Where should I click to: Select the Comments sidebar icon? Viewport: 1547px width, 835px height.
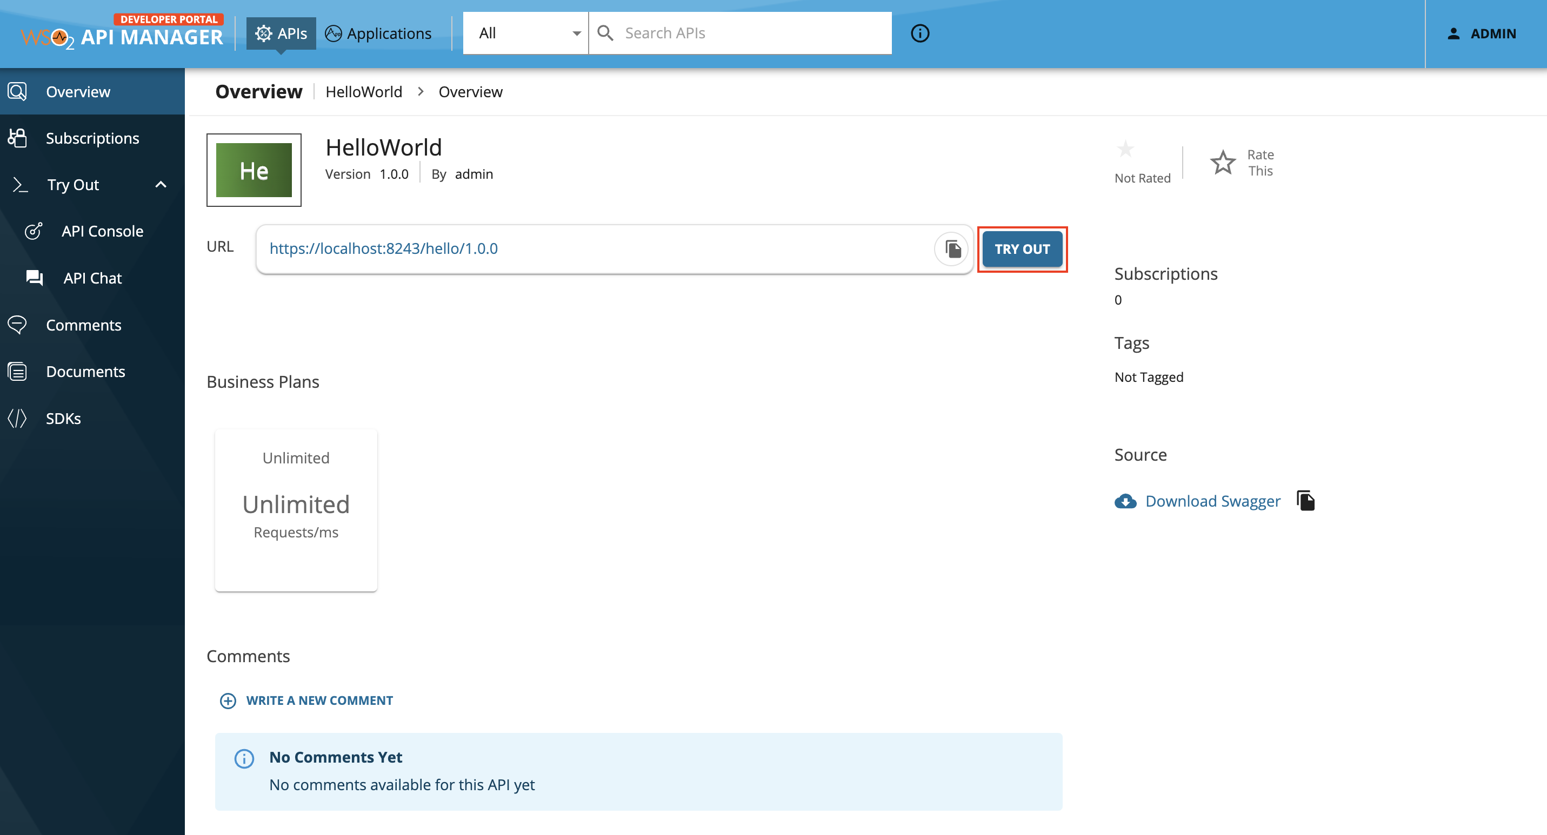(x=17, y=325)
